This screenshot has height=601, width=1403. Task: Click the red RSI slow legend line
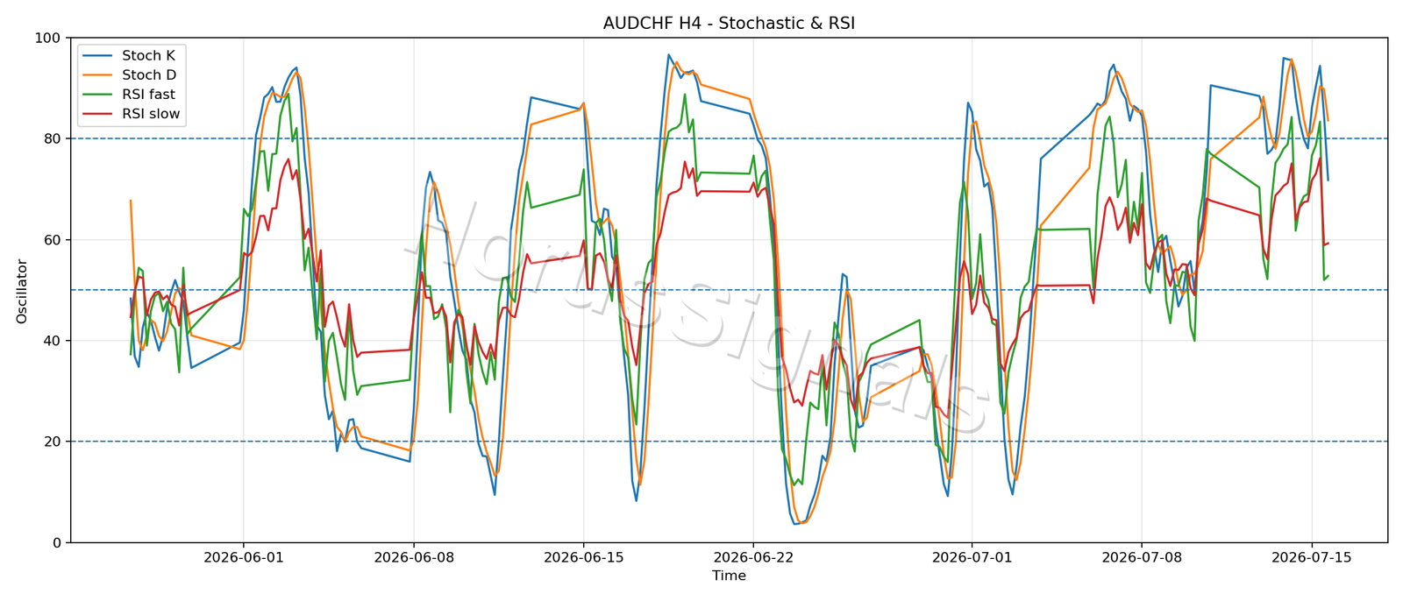click(x=97, y=114)
